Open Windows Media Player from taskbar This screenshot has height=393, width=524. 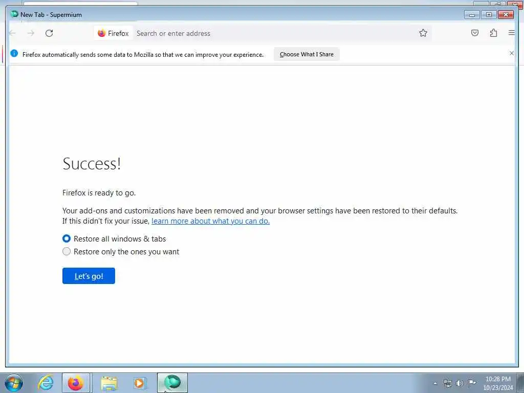(x=140, y=383)
